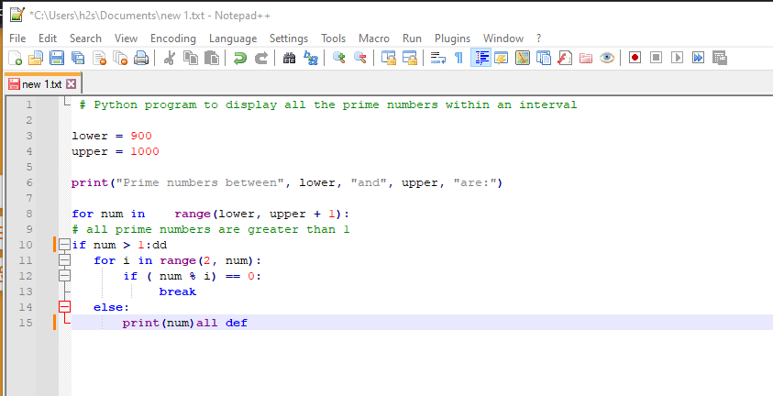773x396 pixels.
Task: Open the Run menu
Action: pos(412,38)
